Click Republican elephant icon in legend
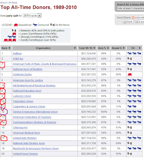The width and height of the screenshot is (144, 158). pyautogui.click(x=15, y=25)
